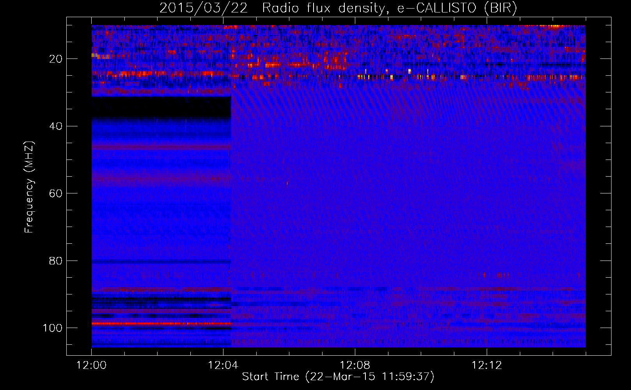Image resolution: width=631 pixels, height=390 pixels.
Task: Click the 80 frequency tick label
Action: (56, 261)
